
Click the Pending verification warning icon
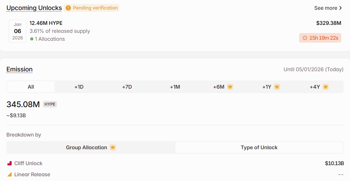pos(68,8)
